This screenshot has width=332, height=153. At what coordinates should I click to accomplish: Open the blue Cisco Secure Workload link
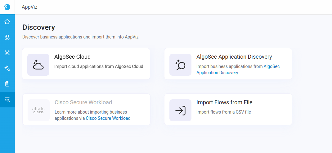108,118
